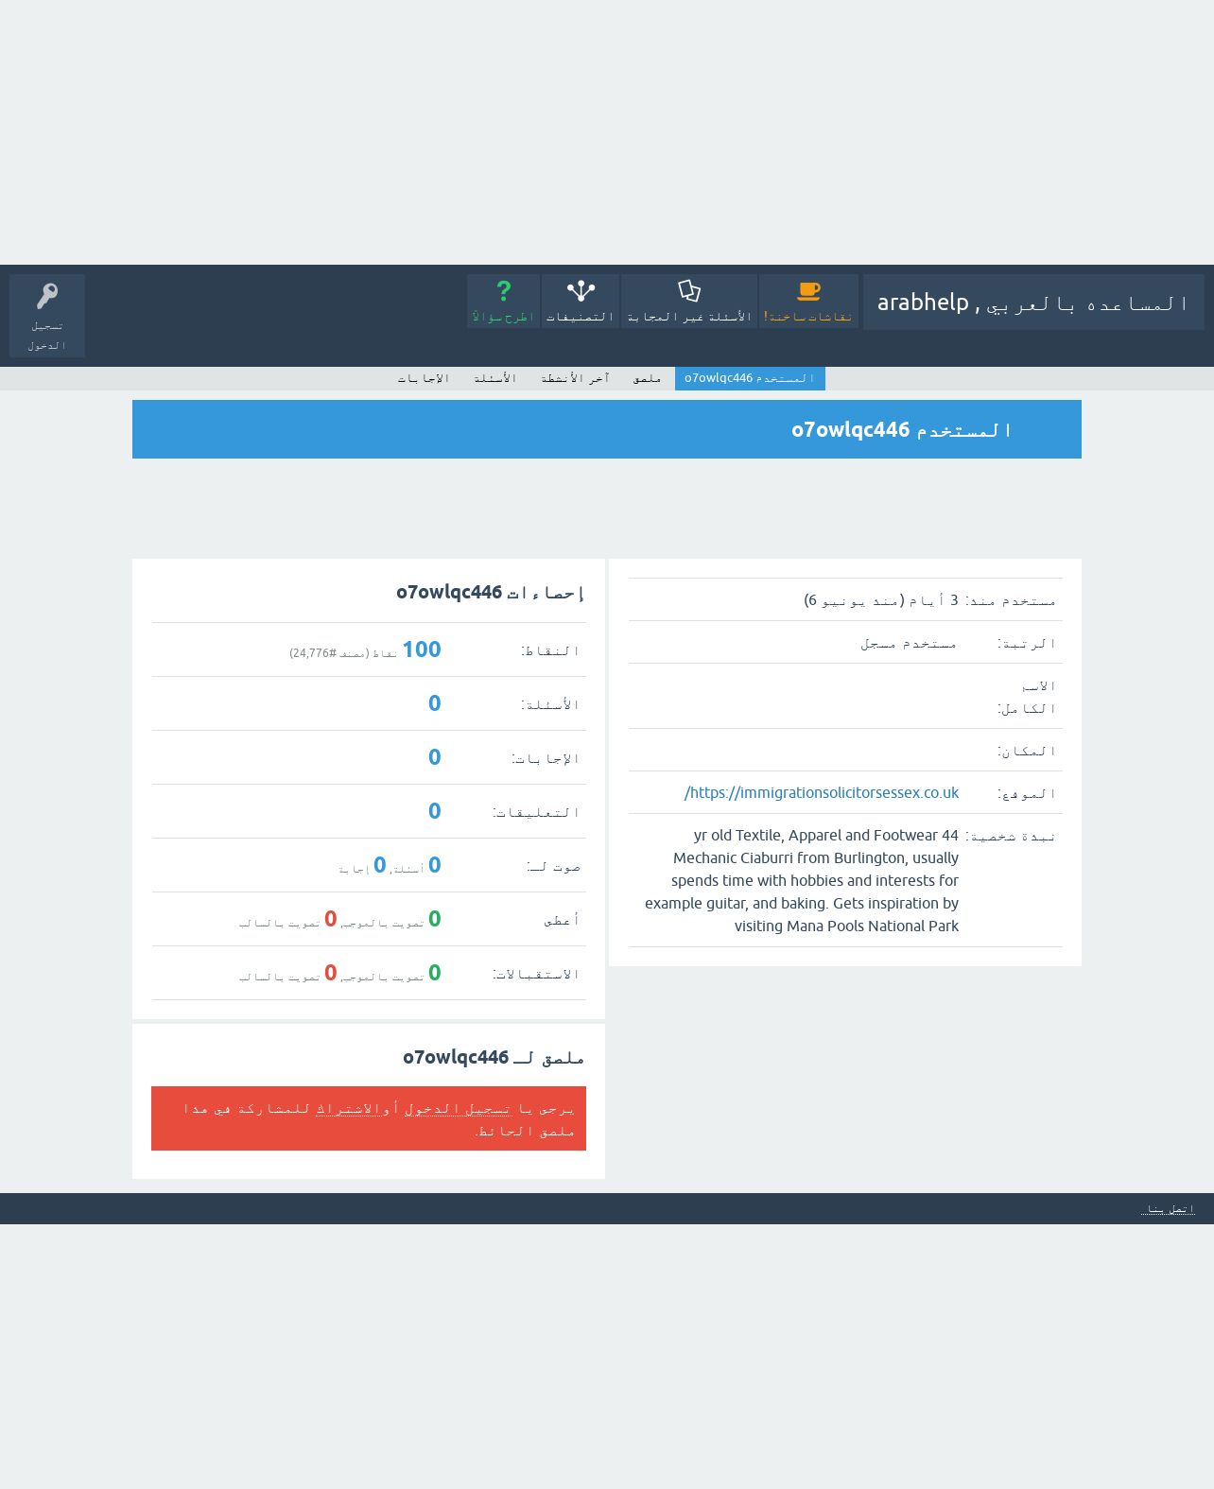The image size is (1214, 1489).
Task: Open the immigrationsolicitorsessex.co.uk website link
Action: coord(822,792)
